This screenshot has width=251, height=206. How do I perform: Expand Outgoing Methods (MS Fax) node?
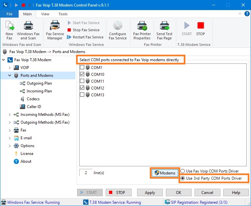point(9,122)
